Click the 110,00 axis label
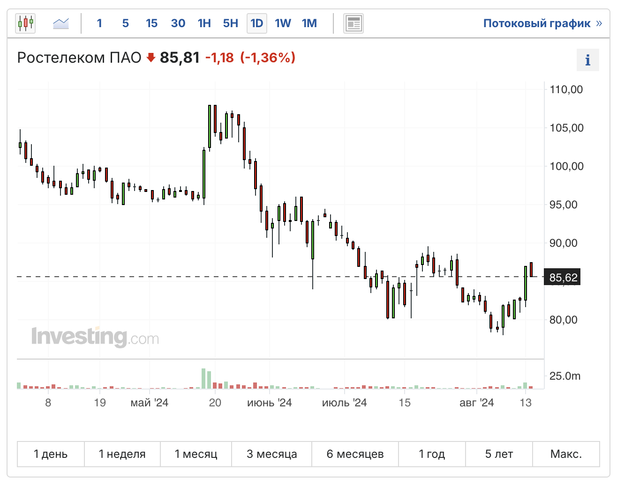Viewport: 617px width, 485px height. pos(566,89)
